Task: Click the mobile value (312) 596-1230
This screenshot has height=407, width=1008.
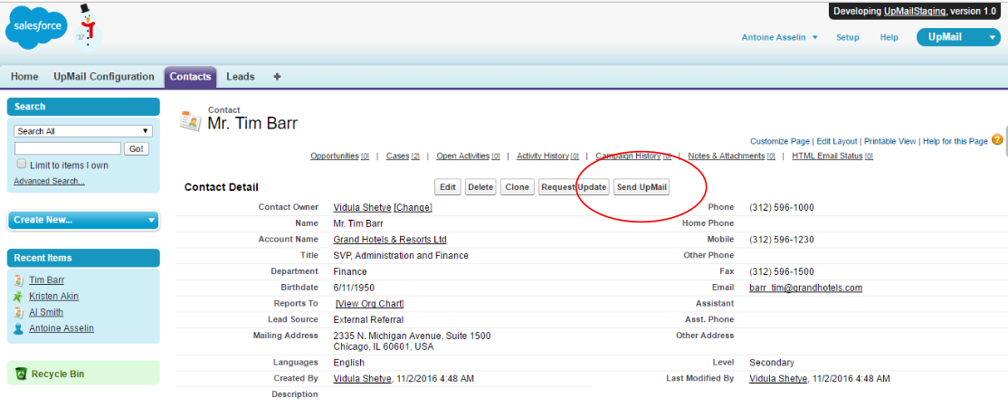Action: (782, 239)
